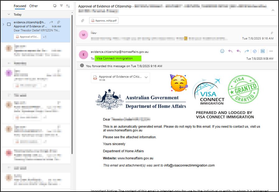Image resolution: width=279 pixels, height=192 pixels.
Task: Click the Copilot summarize icon in message toolbar
Action: [255, 51]
